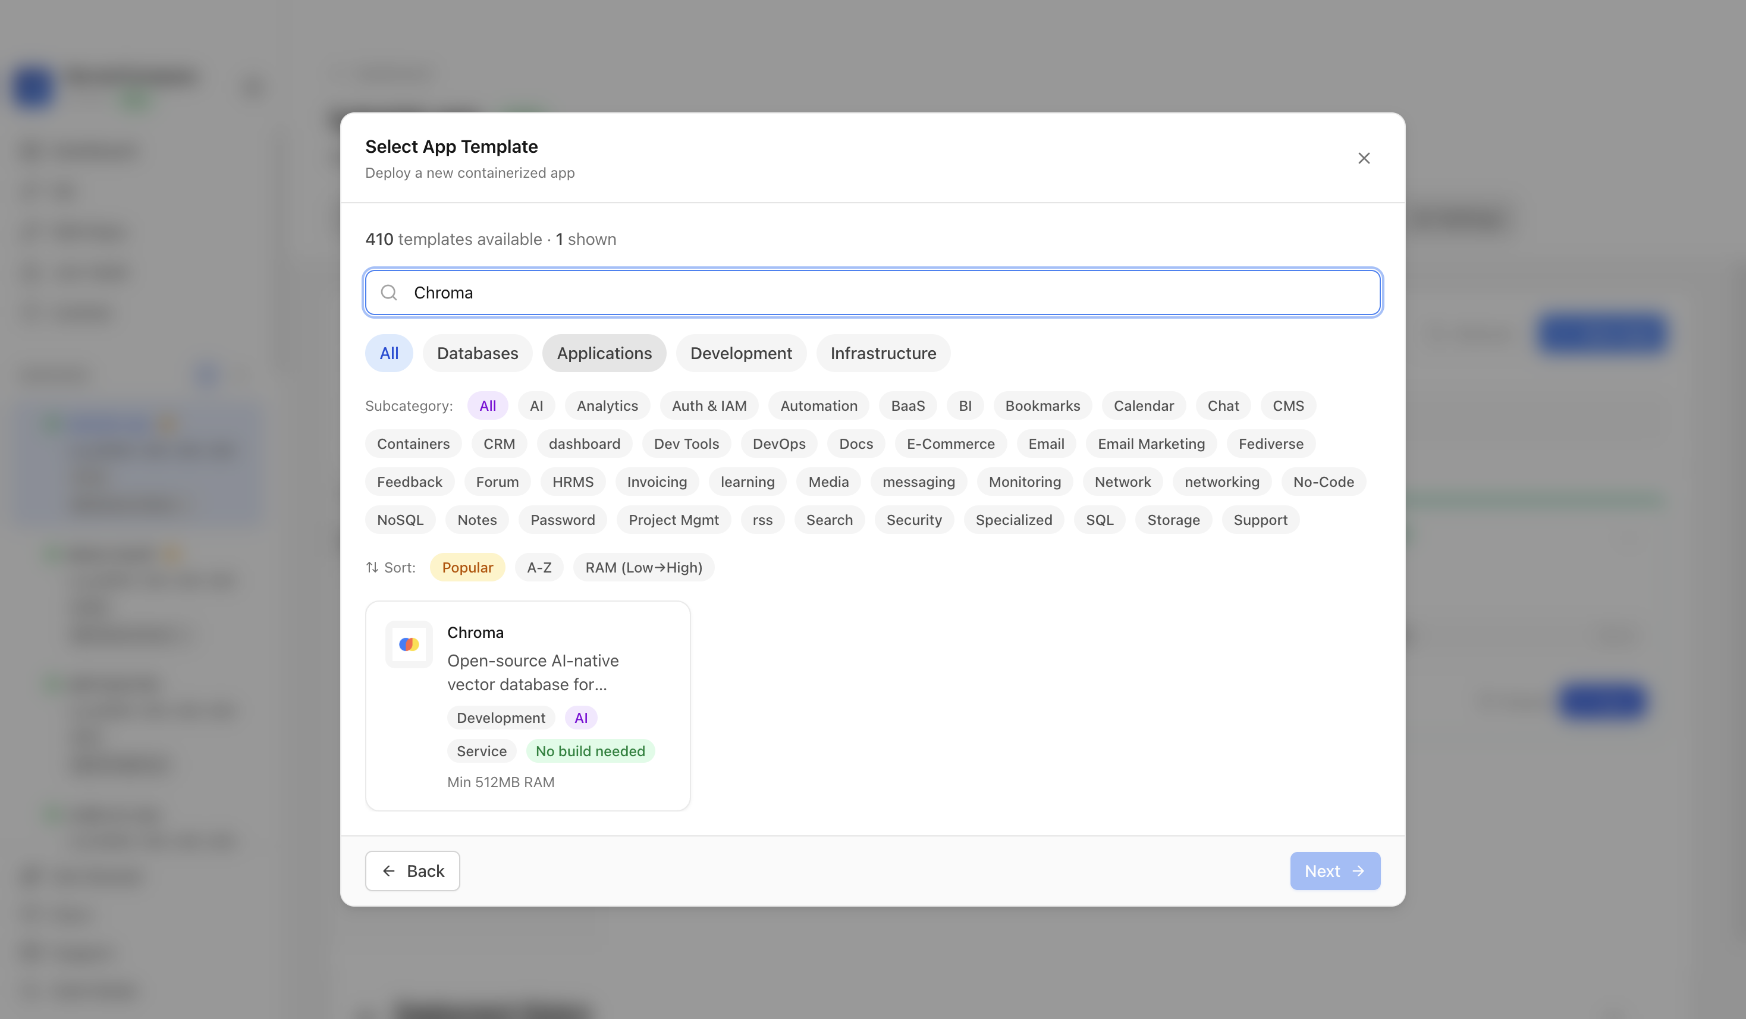Filter by Security subcategory
The height and width of the screenshot is (1019, 1746).
[914, 520]
